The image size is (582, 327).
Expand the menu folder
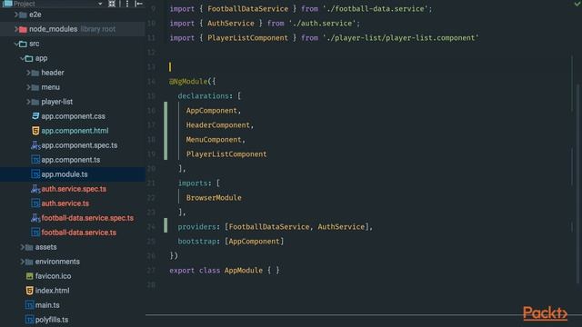[x=28, y=87]
